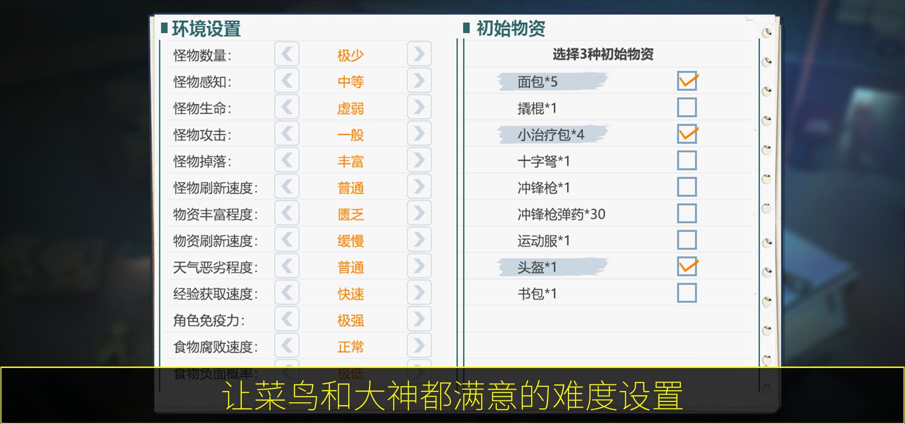Uncheck the 头盔*1 supply

coord(687,267)
